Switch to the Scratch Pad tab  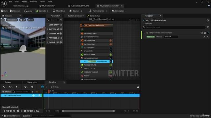(x=94, y=16)
